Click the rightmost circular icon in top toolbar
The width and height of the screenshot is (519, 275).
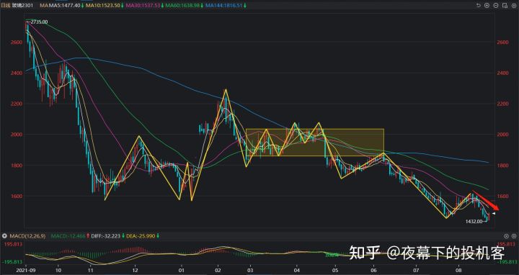coord(514,5)
